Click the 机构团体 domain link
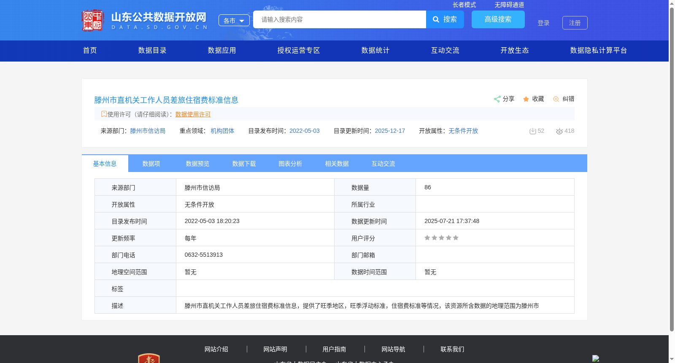Viewport: 675px width, 363px height. coord(222,131)
